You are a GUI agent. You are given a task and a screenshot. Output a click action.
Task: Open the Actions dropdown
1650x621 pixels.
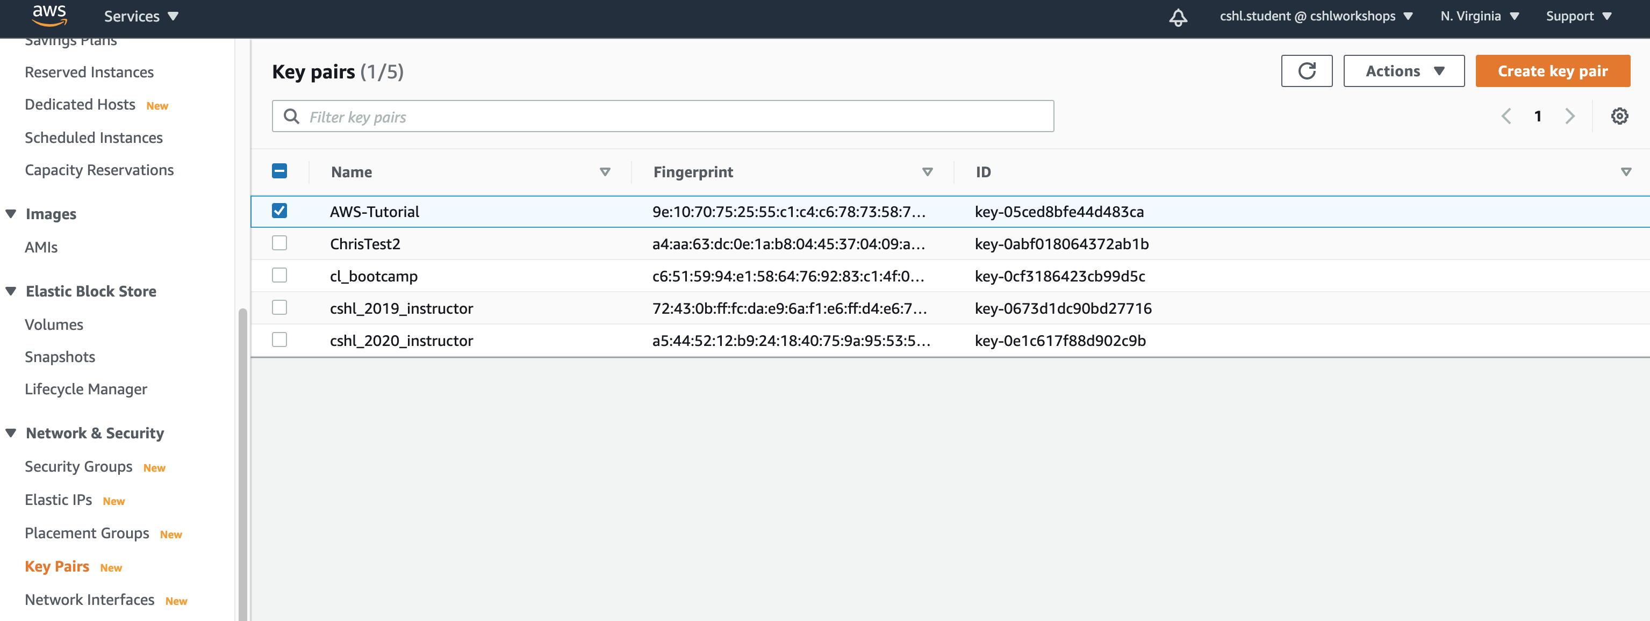[x=1403, y=71]
